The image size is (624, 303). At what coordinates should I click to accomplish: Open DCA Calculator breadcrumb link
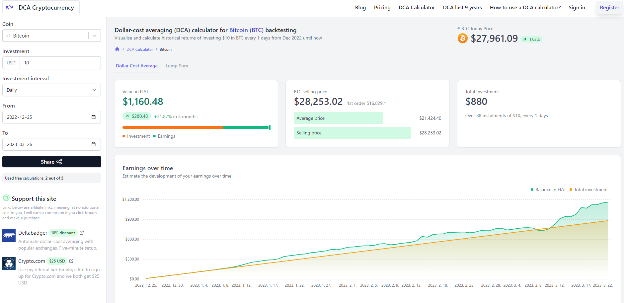[140, 49]
